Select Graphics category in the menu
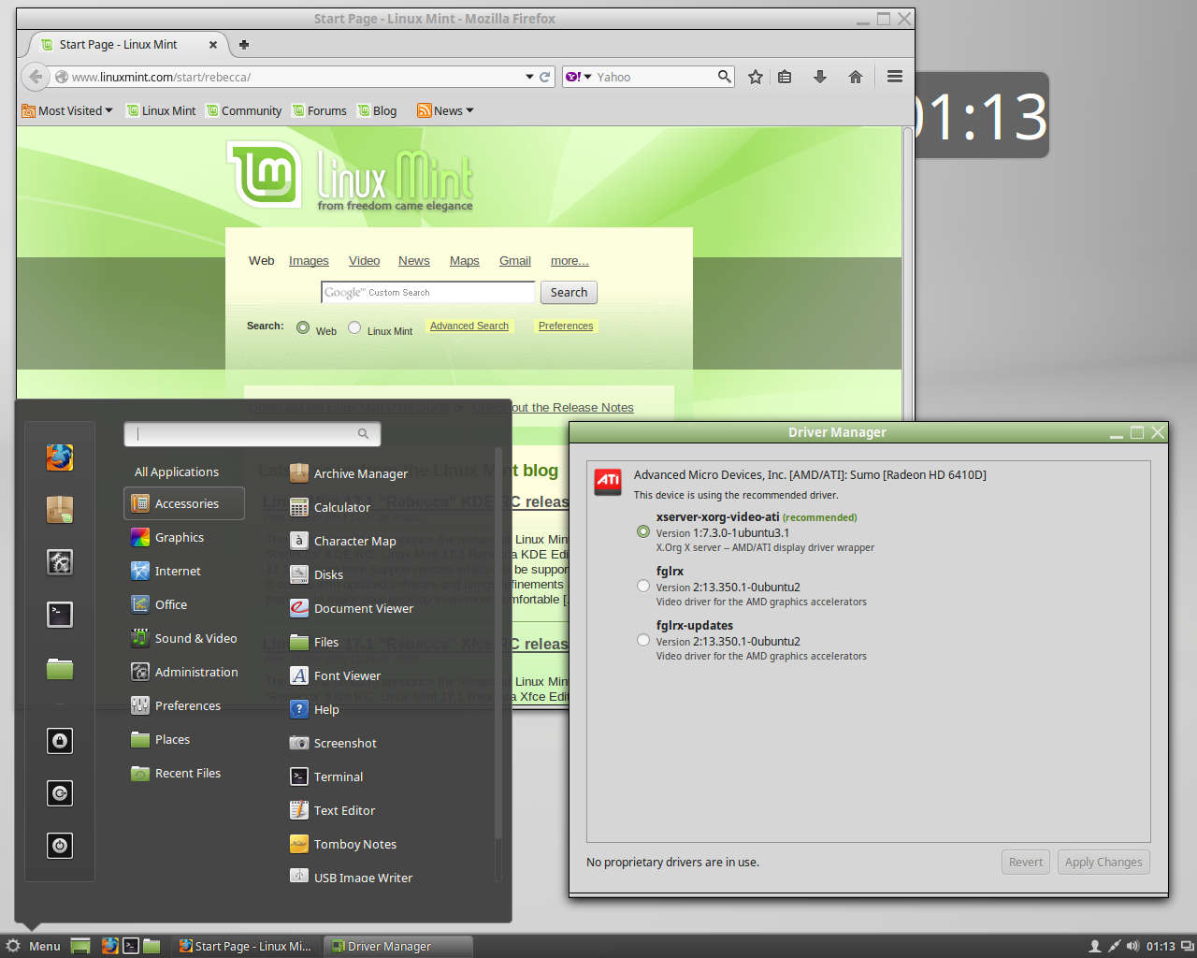 (x=184, y=537)
